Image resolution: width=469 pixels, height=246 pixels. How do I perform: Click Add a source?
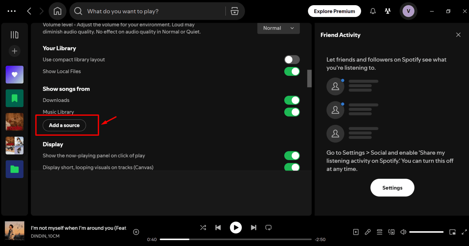(64, 125)
